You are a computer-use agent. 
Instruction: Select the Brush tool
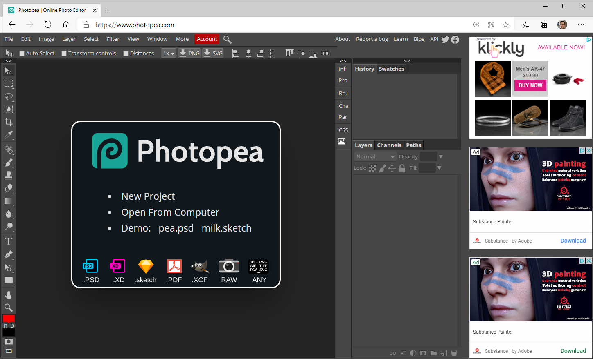pyautogui.click(x=9, y=163)
